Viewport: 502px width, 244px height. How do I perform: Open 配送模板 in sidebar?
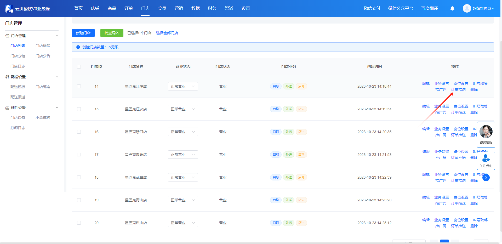pyautogui.click(x=18, y=87)
